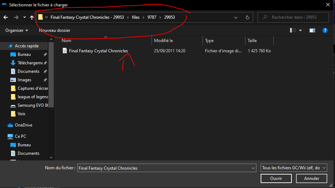Change the view layout icon

pos(293,30)
